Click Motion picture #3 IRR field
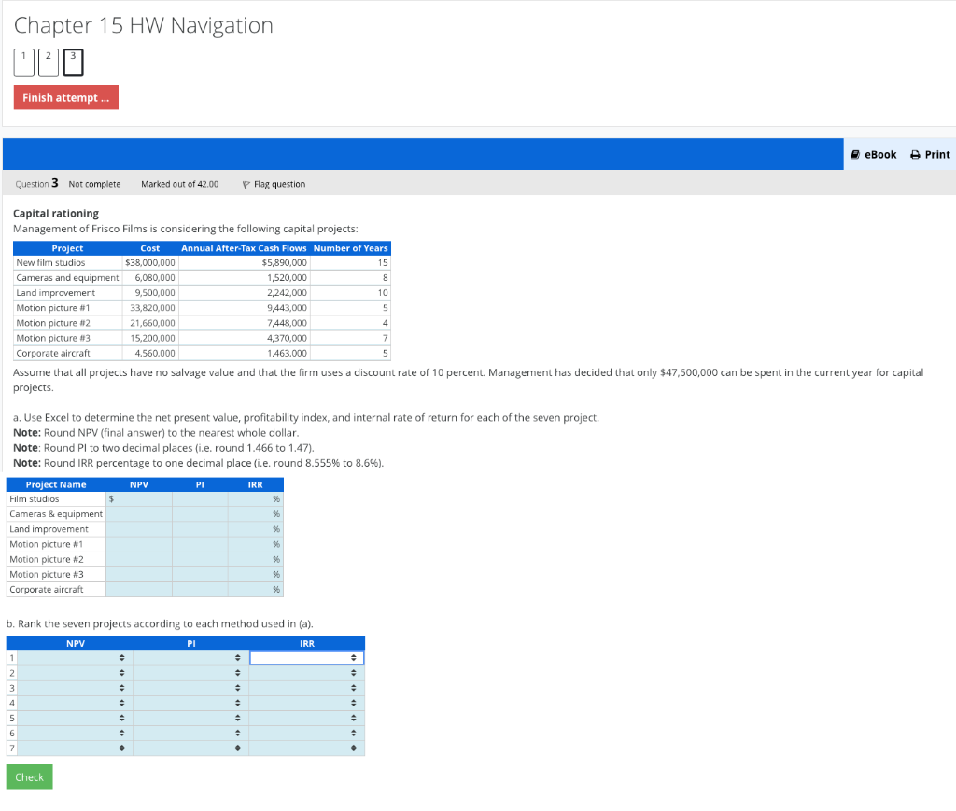Image resolution: width=956 pixels, height=811 pixels. [x=256, y=575]
